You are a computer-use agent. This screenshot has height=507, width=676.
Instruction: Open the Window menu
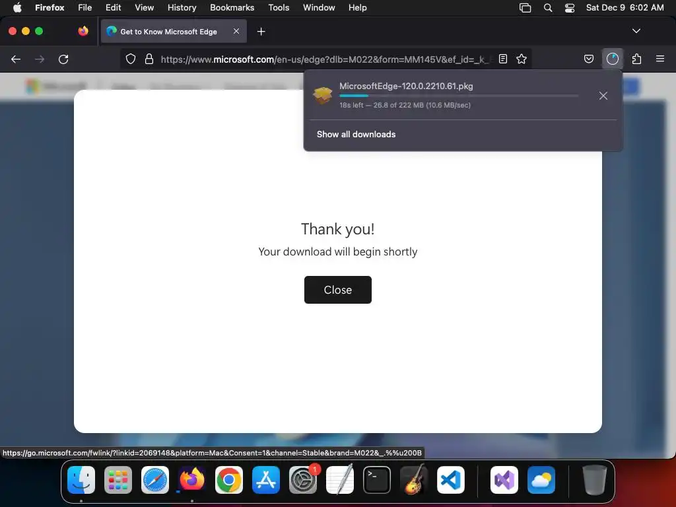319,7
